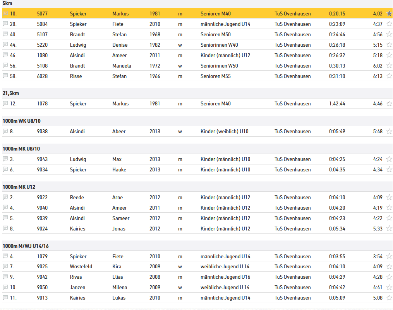Click bib number 9050

(42, 287)
